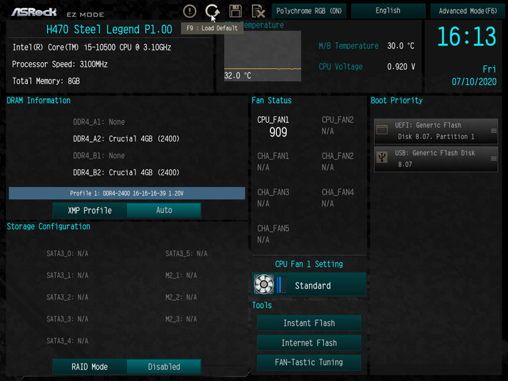Click the CPU_FAN2 N/A reading

pos(328,131)
